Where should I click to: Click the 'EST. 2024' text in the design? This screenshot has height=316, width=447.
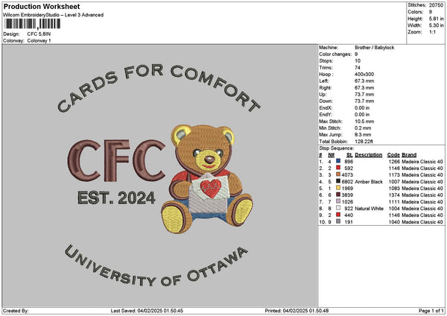coord(116,197)
